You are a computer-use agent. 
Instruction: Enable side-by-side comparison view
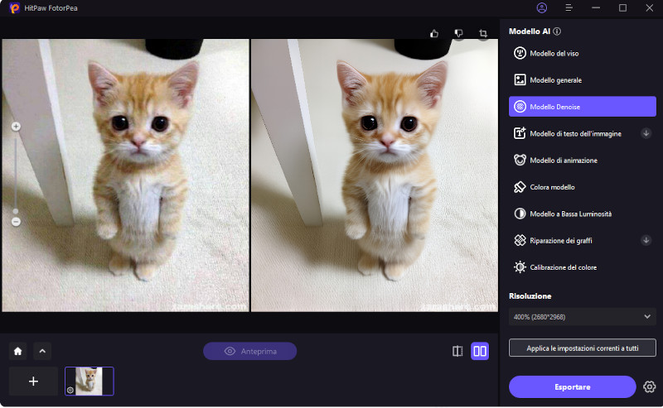point(480,351)
